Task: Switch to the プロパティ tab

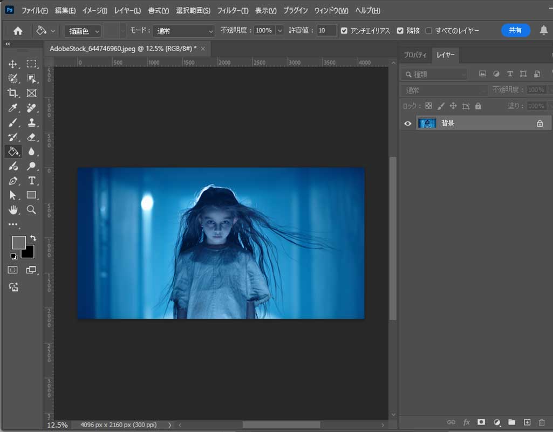Action: (415, 55)
